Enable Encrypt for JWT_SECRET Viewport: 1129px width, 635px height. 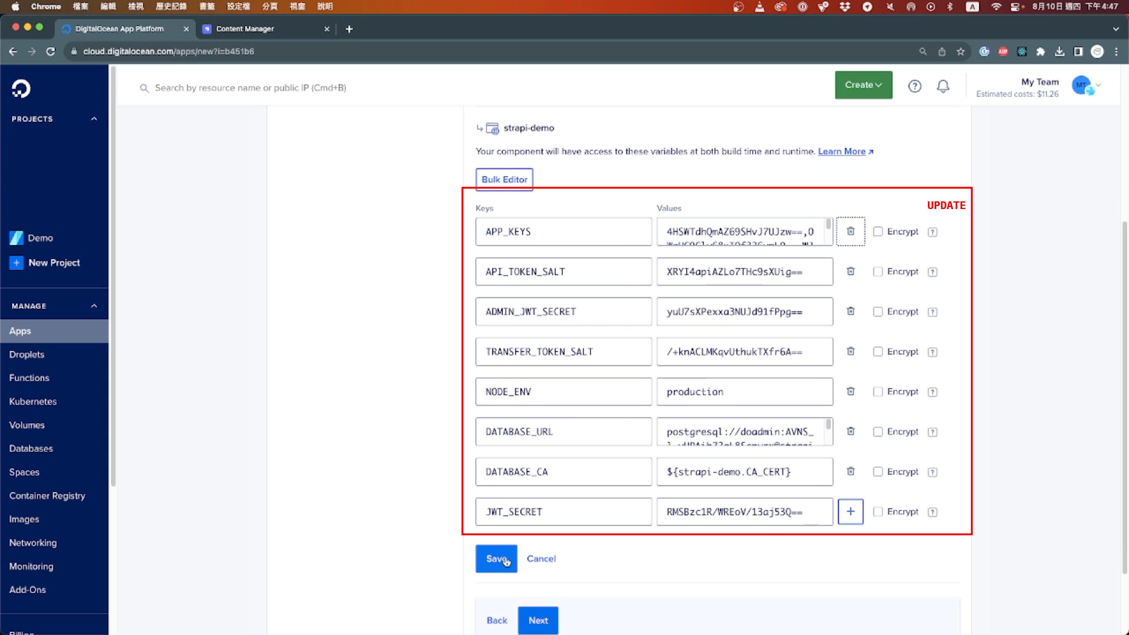[x=878, y=512]
